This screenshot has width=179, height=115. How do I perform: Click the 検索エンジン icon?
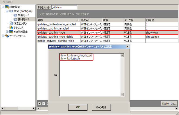click(11, 23)
